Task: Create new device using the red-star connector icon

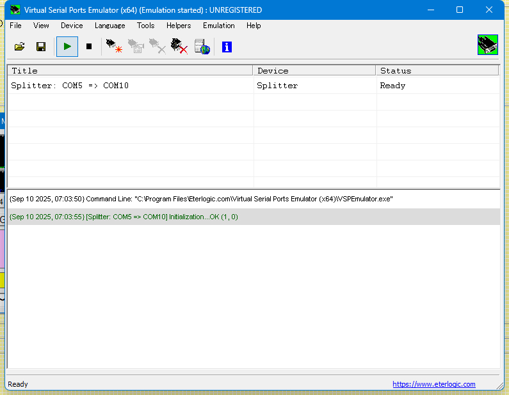Action: (x=114, y=47)
